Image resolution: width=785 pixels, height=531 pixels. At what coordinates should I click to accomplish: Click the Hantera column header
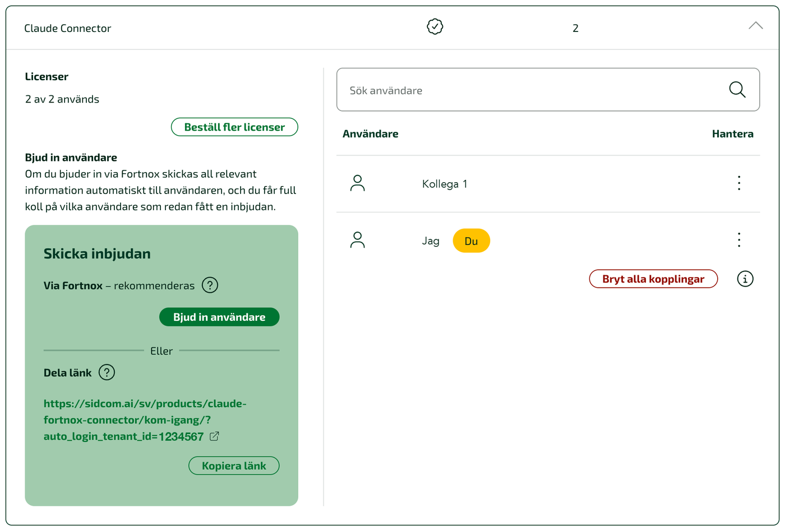(x=732, y=133)
